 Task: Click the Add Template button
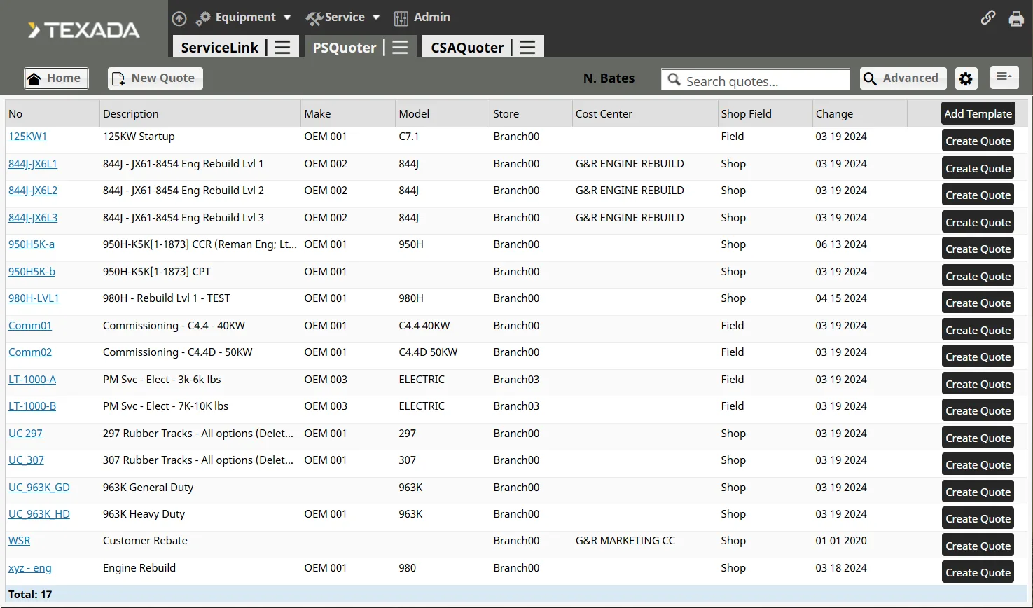point(978,113)
